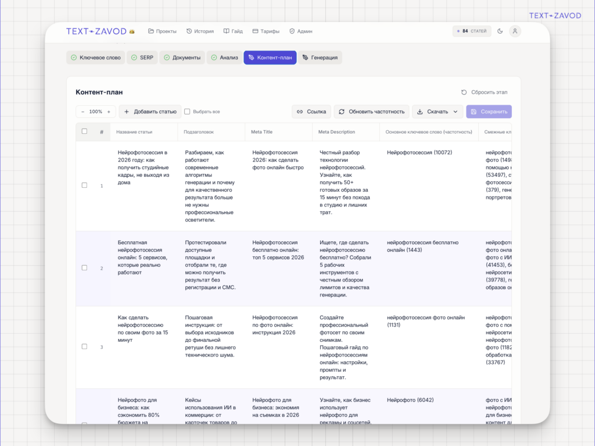Click the TEXT-ZAVOD logo in header

pyautogui.click(x=96, y=31)
